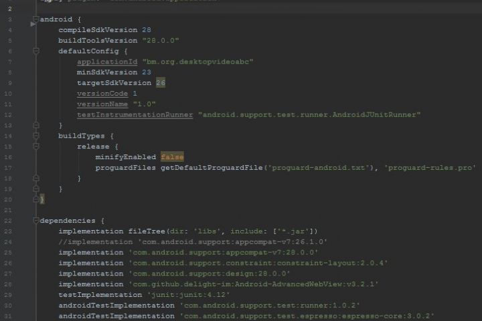482x321 pixels.
Task: Click fold end marker on line 20
Action: 36,199
